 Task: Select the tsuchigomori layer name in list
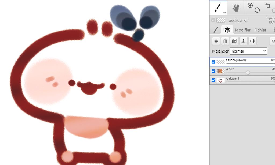tap(236, 60)
